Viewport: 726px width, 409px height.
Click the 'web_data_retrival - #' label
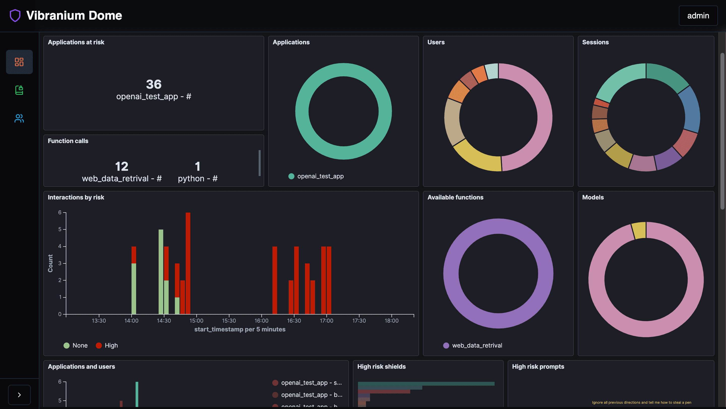click(122, 179)
